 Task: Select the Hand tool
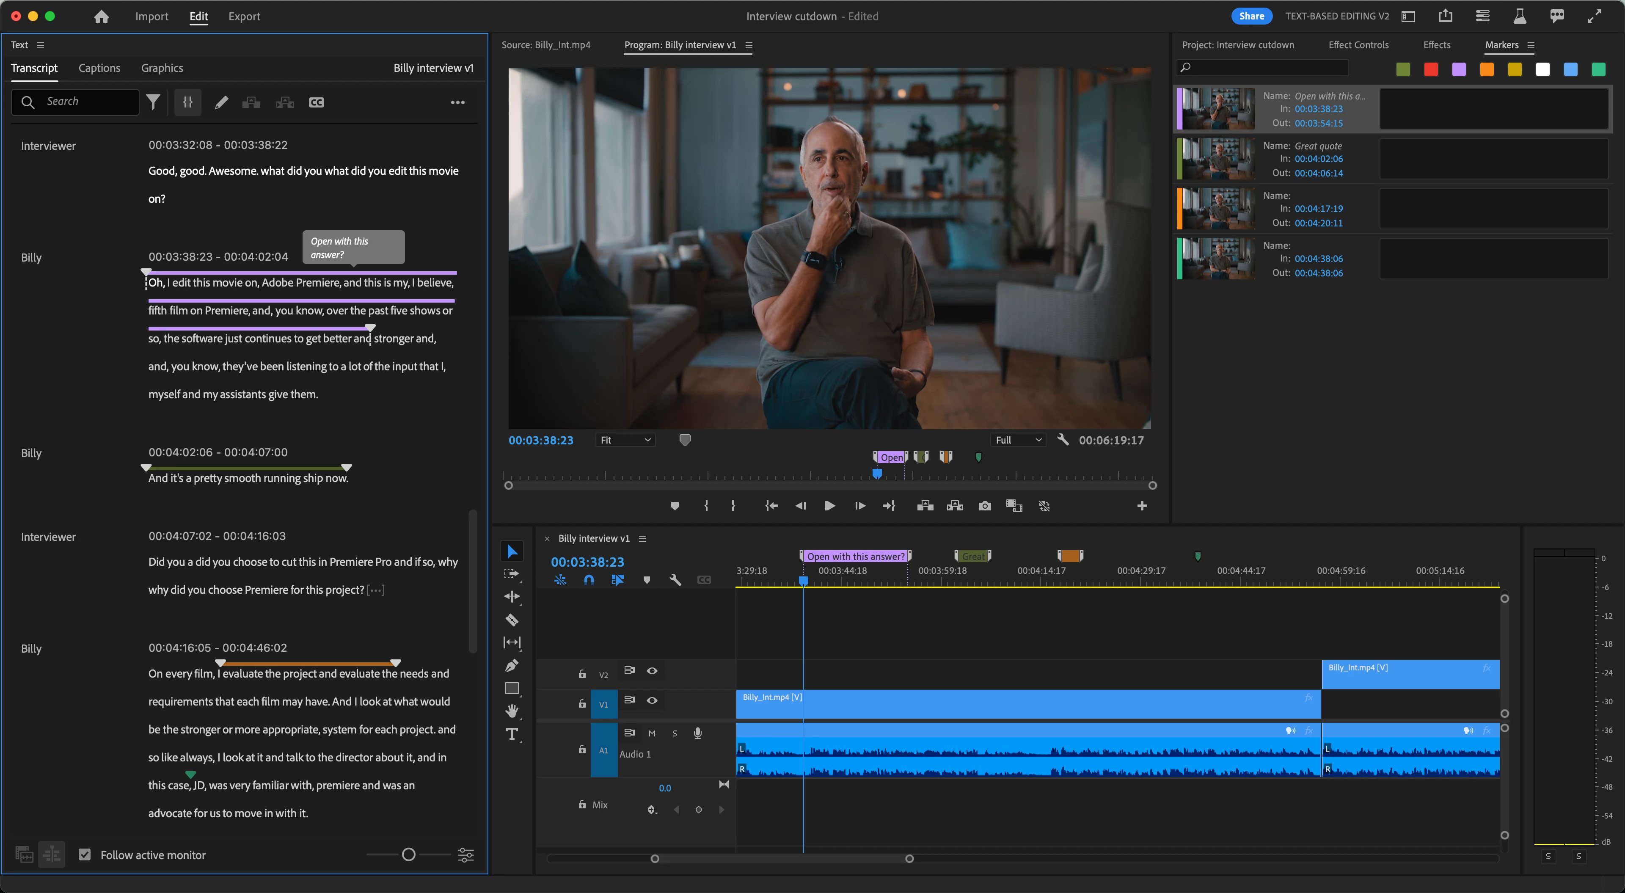[512, 711]
